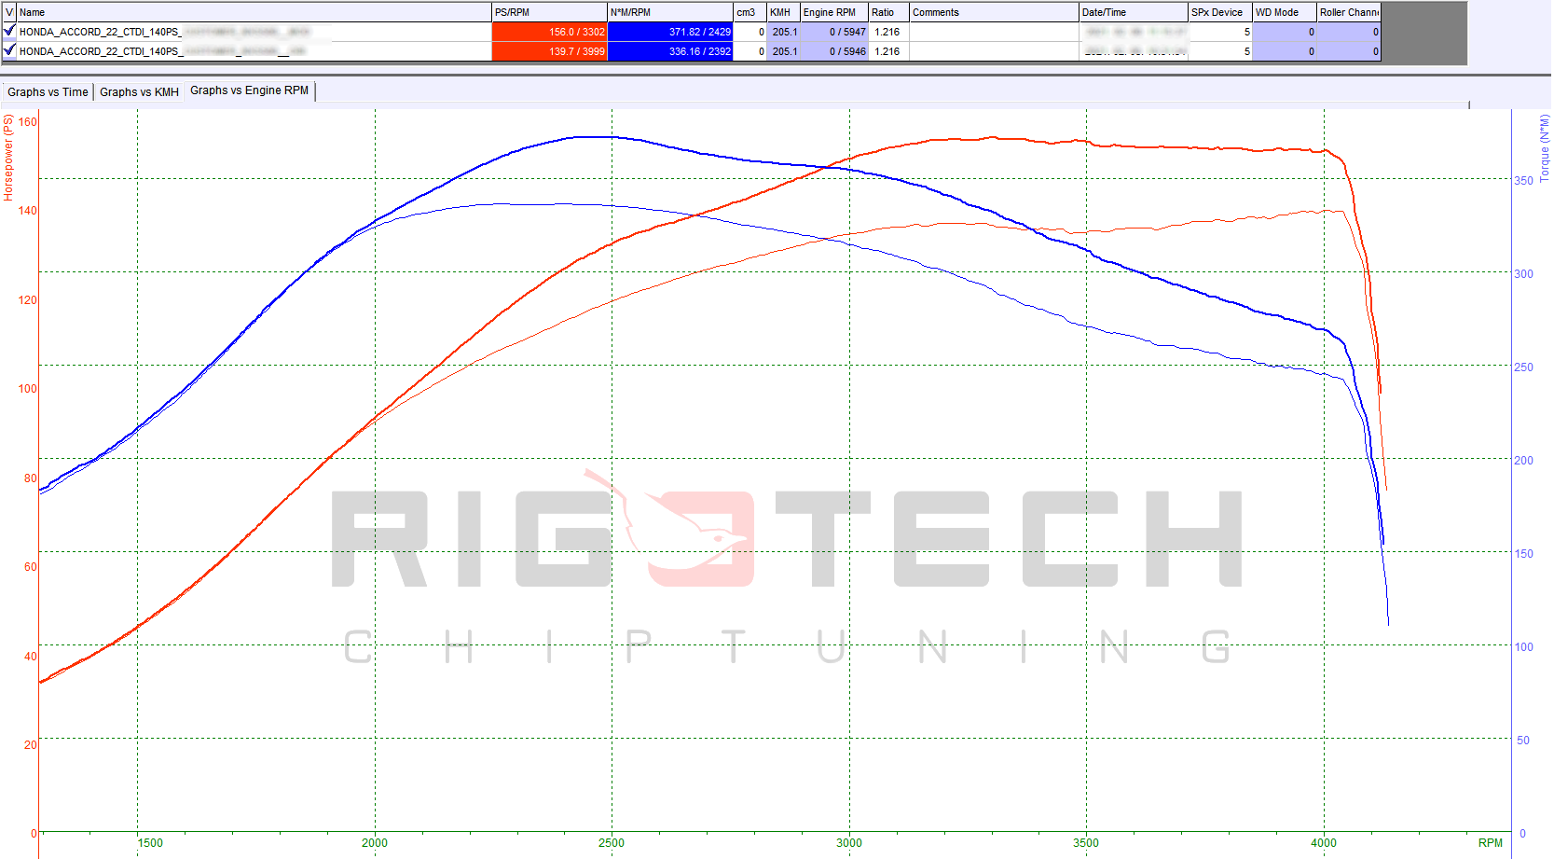This screenshot has height=859, width=1554.
Task: Click the 0 / 5947 Engine RPM cell
Action: coord(834,32)
